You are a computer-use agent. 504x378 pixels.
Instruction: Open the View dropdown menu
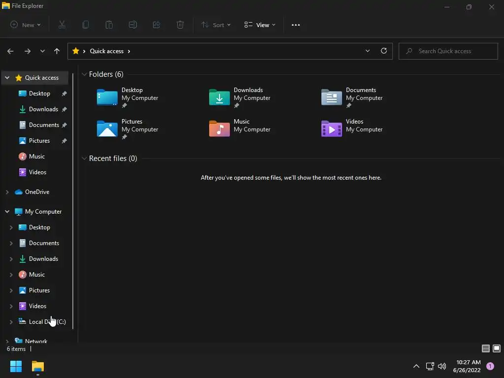pyautogui.click(x=260, y=25)
